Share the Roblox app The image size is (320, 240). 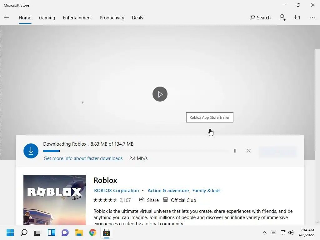(x=149, y=200)
